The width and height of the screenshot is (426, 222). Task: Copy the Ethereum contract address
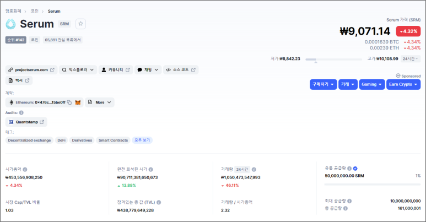tap(69, 102)
